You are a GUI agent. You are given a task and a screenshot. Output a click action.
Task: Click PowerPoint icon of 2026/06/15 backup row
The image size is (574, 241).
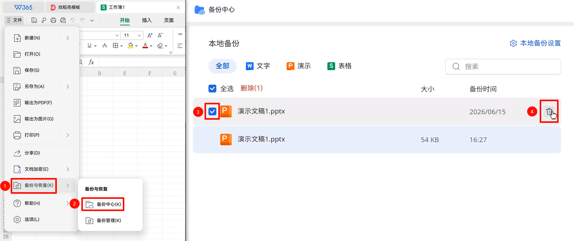pyautogui.click(x=226, y=111)
